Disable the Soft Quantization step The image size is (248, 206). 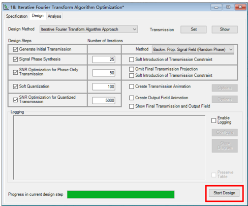point(15,86)
